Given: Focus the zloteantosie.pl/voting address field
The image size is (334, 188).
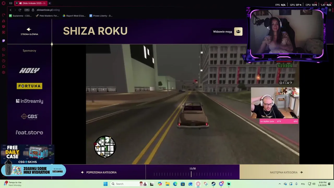Looking at the screenshot, I should [x=48, y=10].
